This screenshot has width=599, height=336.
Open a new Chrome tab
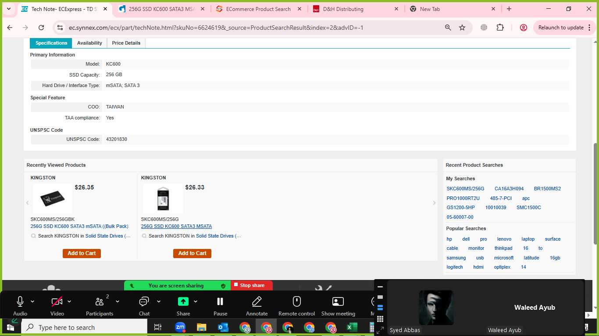point(509,9)
